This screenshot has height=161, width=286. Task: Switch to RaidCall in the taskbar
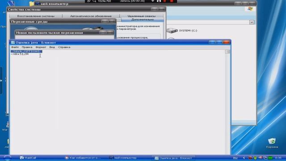click(28, 158)
